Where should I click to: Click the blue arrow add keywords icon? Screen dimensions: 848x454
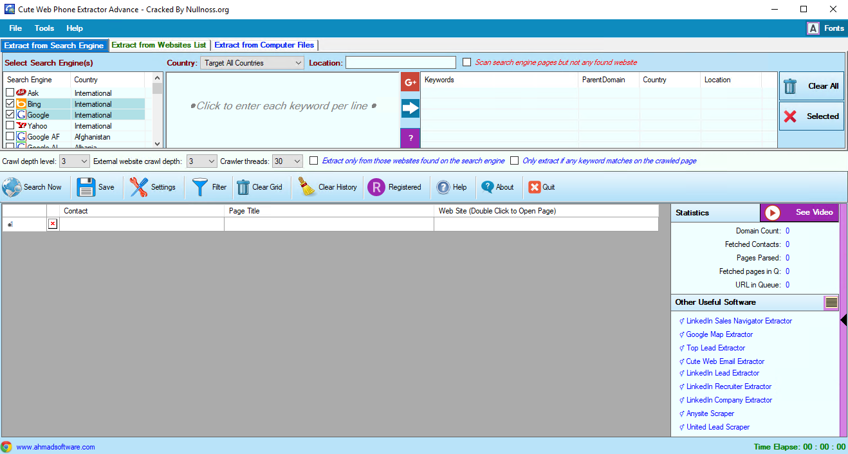[x=410, y=108]
